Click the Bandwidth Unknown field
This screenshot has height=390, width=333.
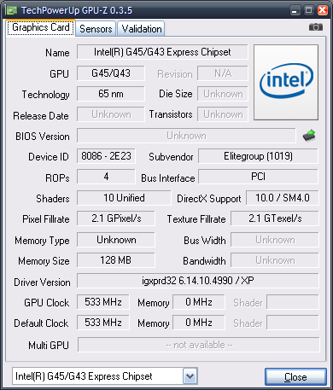click(275, 260)
